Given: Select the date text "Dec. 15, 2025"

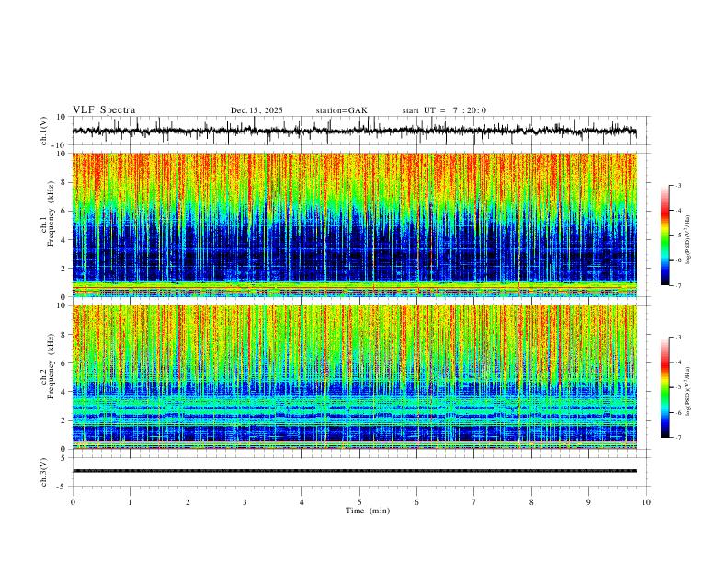Looking at the screenshot, I should pos(256,110).
